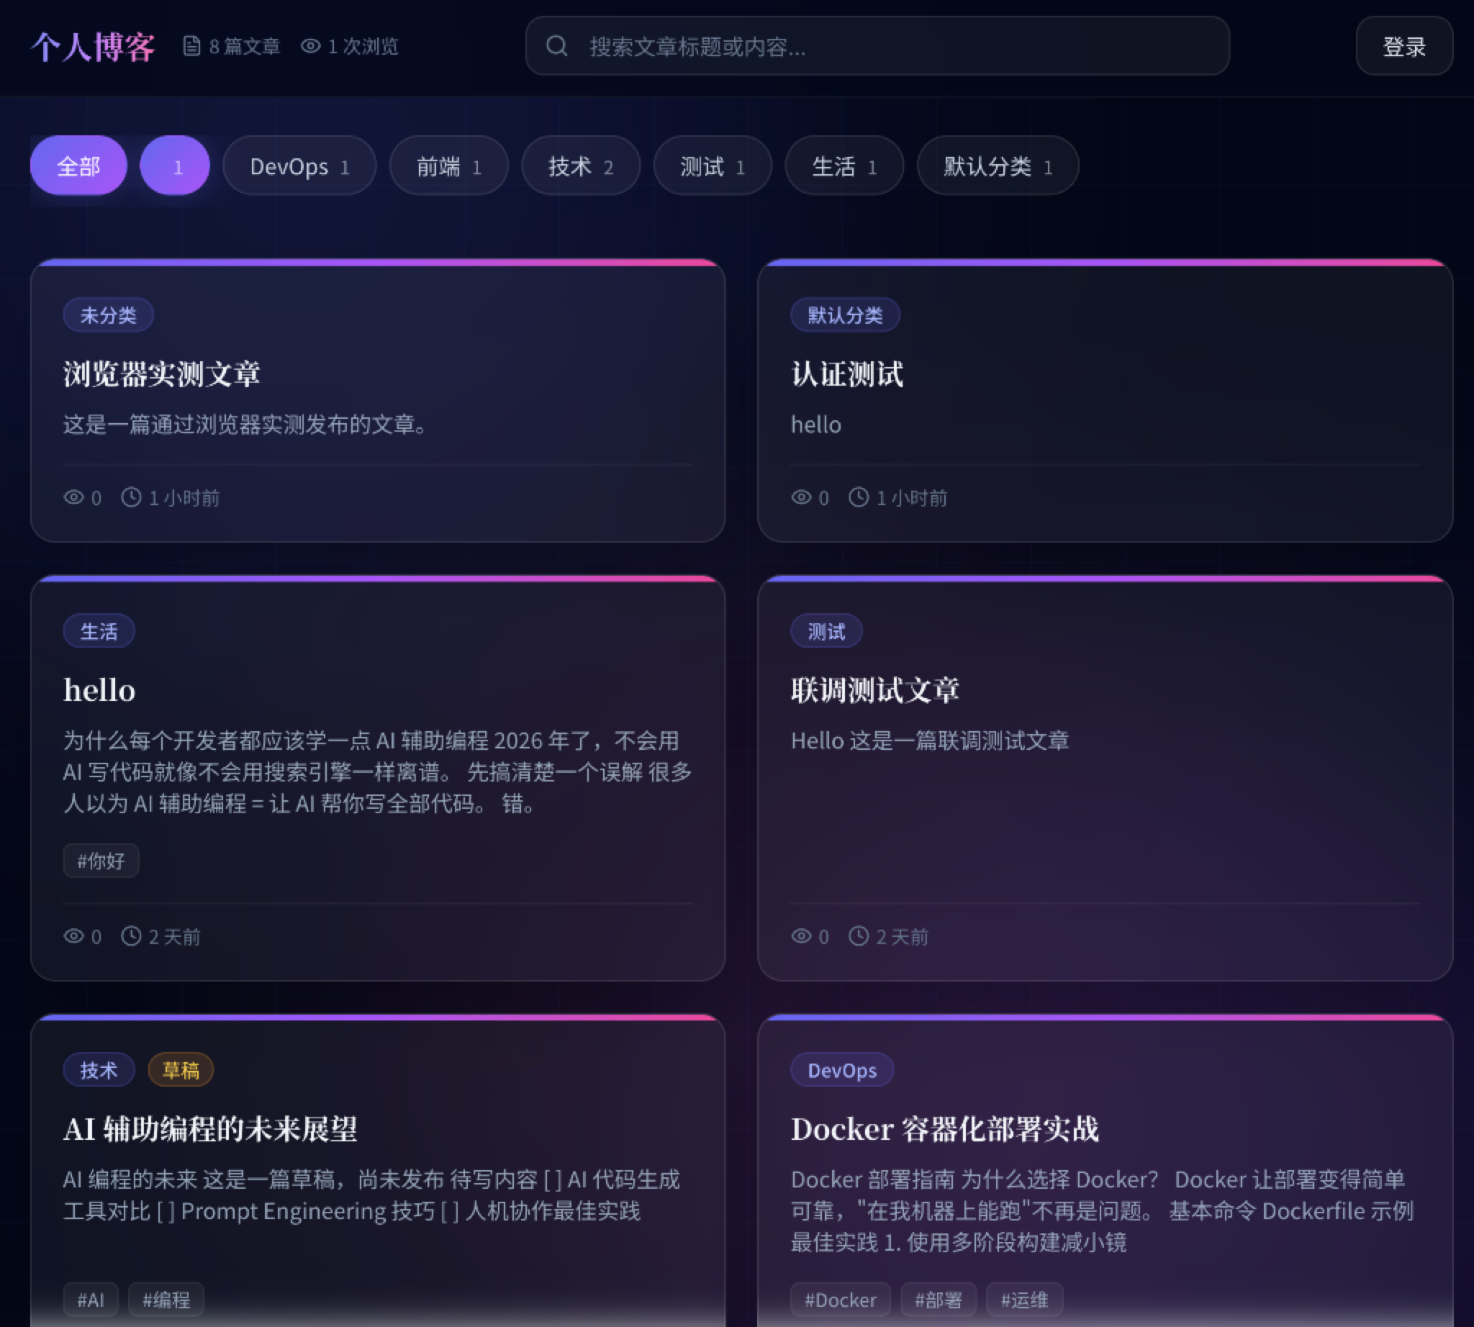Click the site views eye icon in header
The image size is (1474, 1327).
(311, 46)
